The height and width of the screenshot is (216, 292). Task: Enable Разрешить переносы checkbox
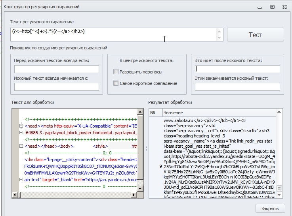[116, 72]
